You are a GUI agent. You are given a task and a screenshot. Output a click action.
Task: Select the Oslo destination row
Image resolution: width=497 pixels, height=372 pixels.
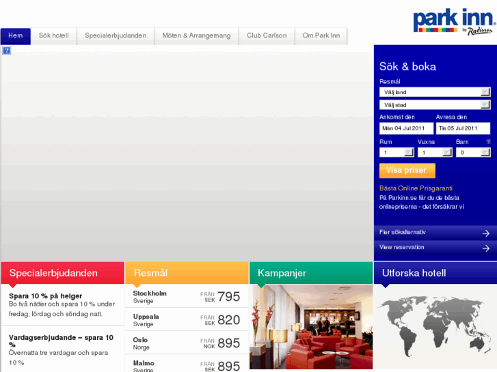pos(187,343)
